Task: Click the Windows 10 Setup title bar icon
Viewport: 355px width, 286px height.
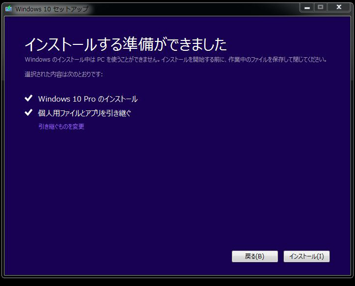Action: pyautogui.click(x=8, y=9)
